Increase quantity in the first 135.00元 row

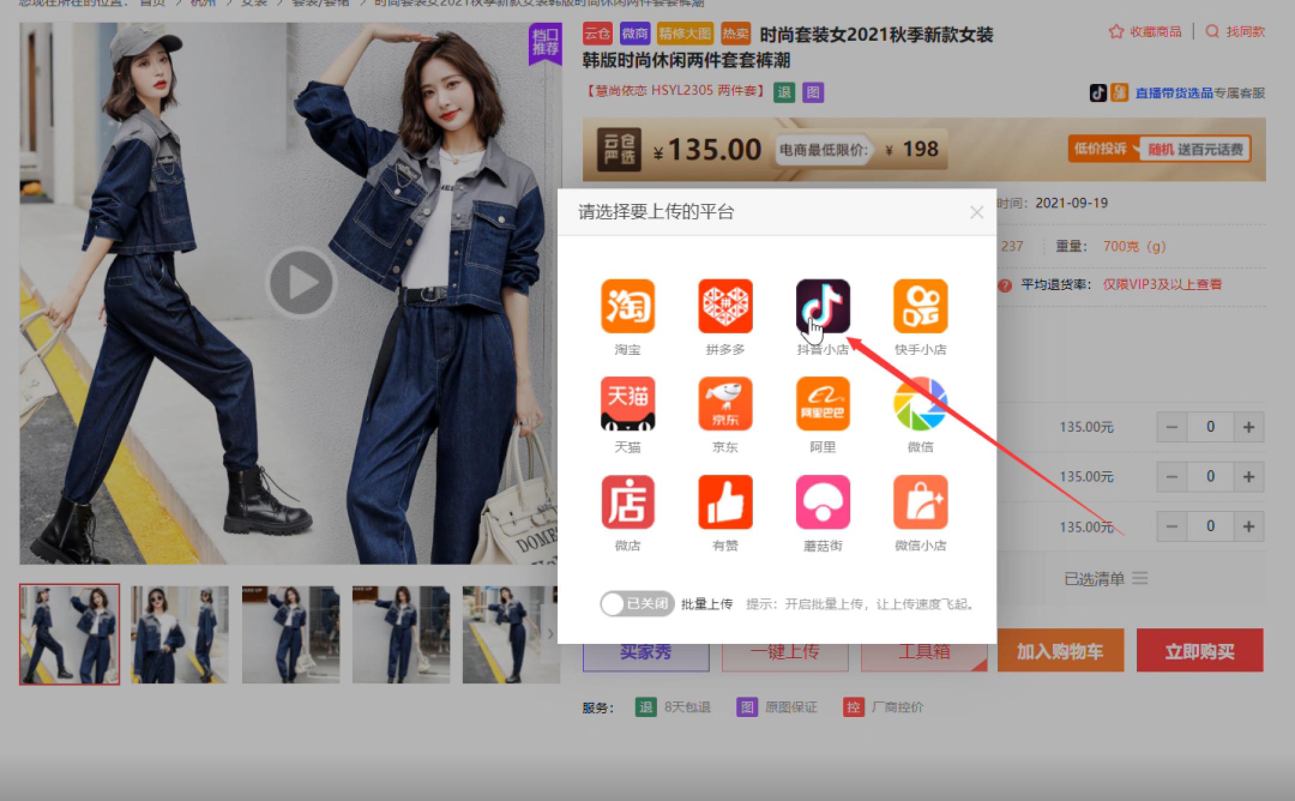pos(1249,427)
